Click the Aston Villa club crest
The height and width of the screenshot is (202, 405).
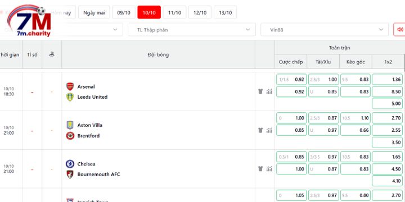click(70, 125)
